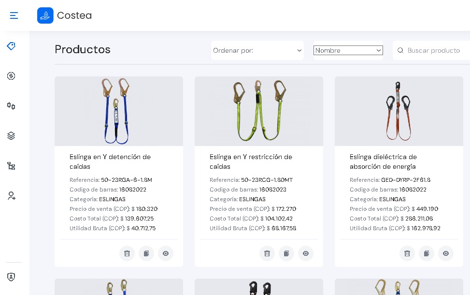470x295 pixels.
Task: Open the sliders settings sidebar icon
Action: click(11, 106)
